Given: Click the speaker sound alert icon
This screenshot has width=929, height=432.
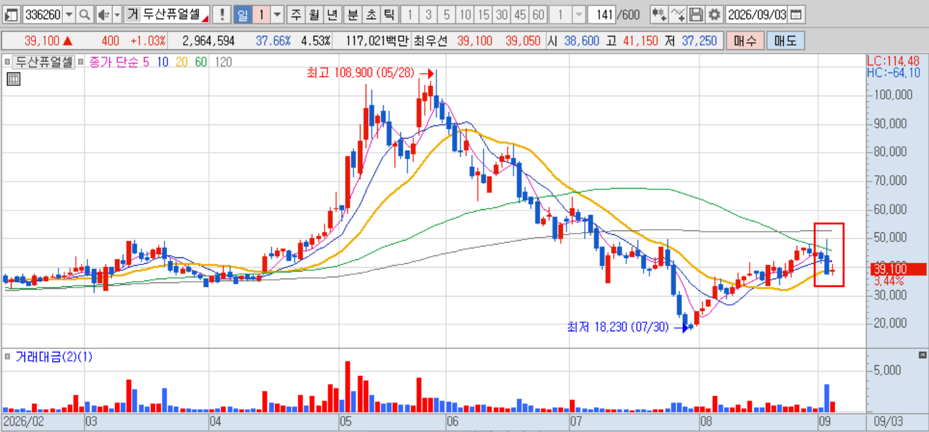Looking at the screenshot, I should (x=103, y=15).
